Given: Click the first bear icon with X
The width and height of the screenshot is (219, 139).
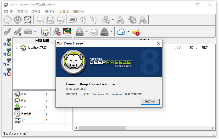Looking at the screenshot, I should tap(40, 20).
